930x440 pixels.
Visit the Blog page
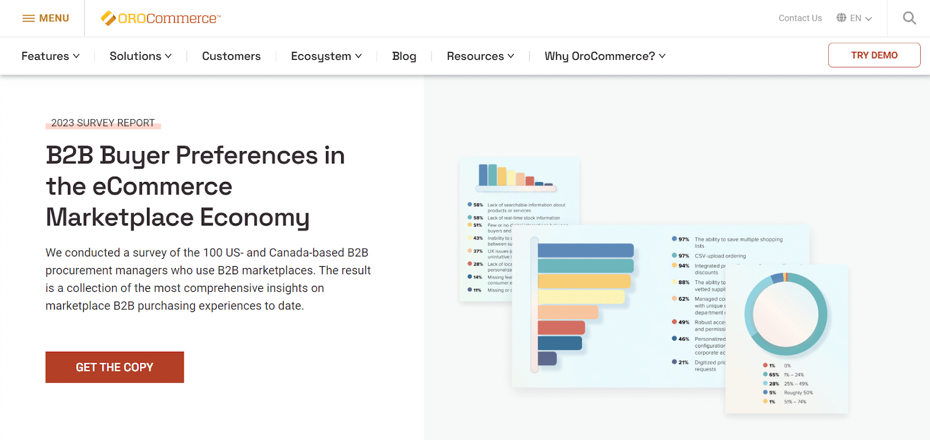404,56
